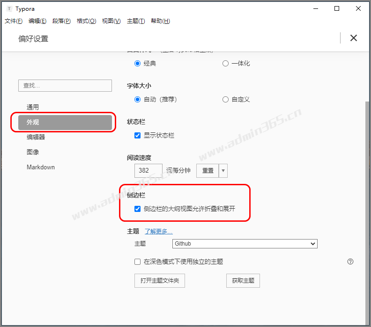This screenshot has width=371, height=327.
Task: Open the 格式(O) menu
Action: 86,21
